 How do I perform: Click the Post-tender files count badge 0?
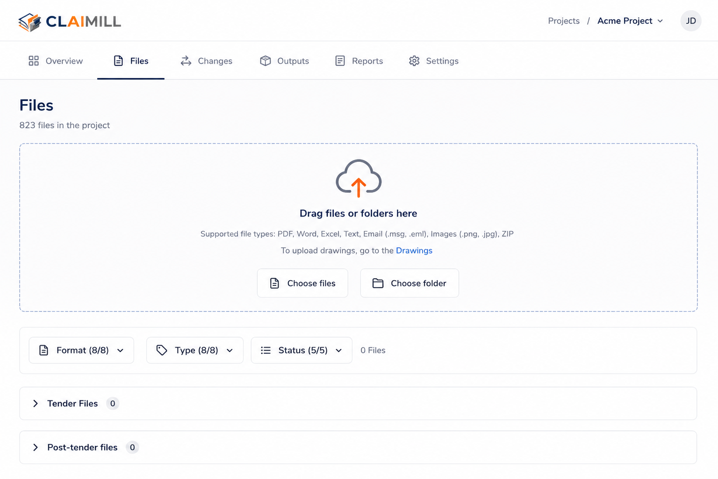132,447
